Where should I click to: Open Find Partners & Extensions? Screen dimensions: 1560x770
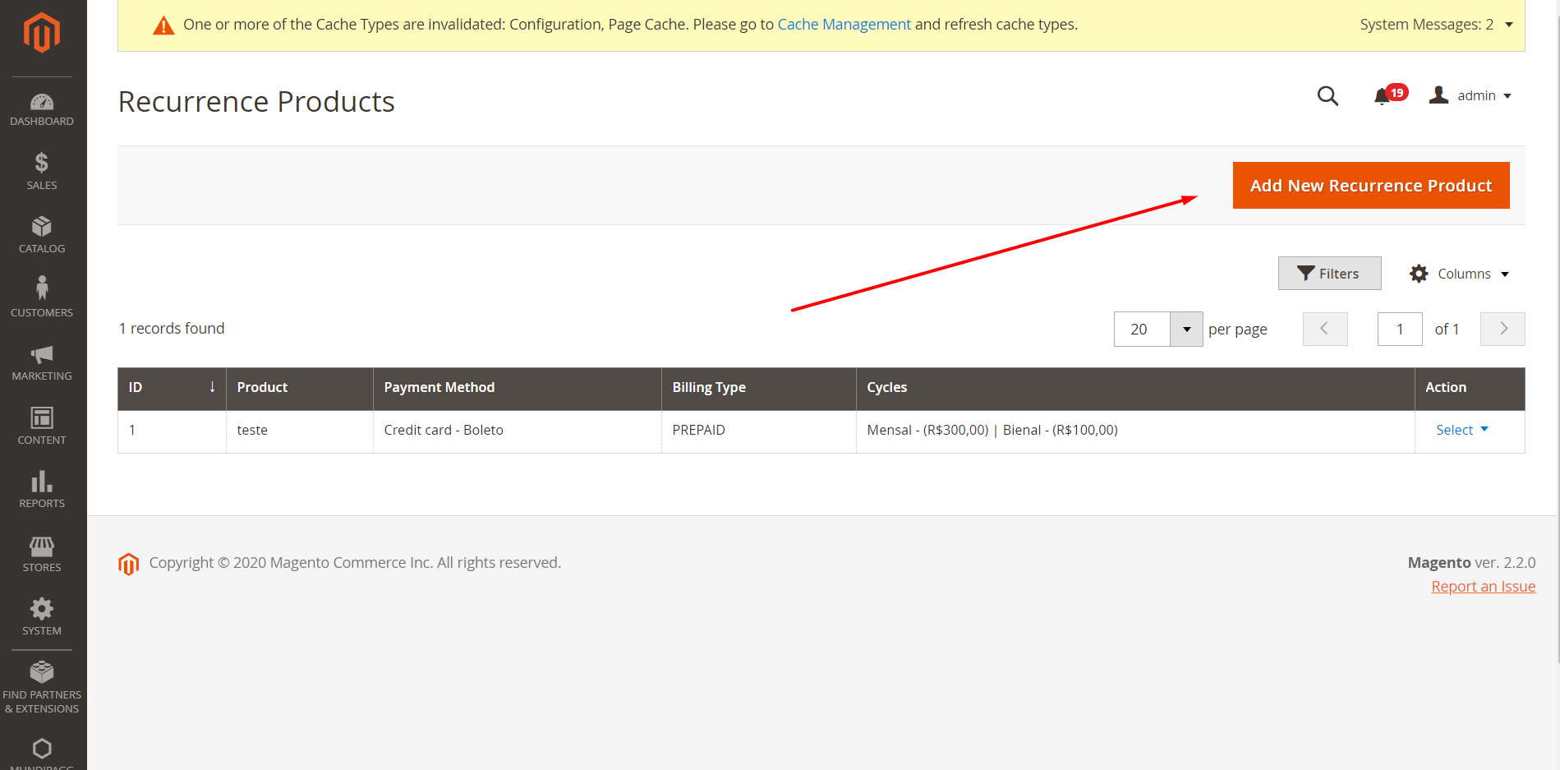[42, 687]
